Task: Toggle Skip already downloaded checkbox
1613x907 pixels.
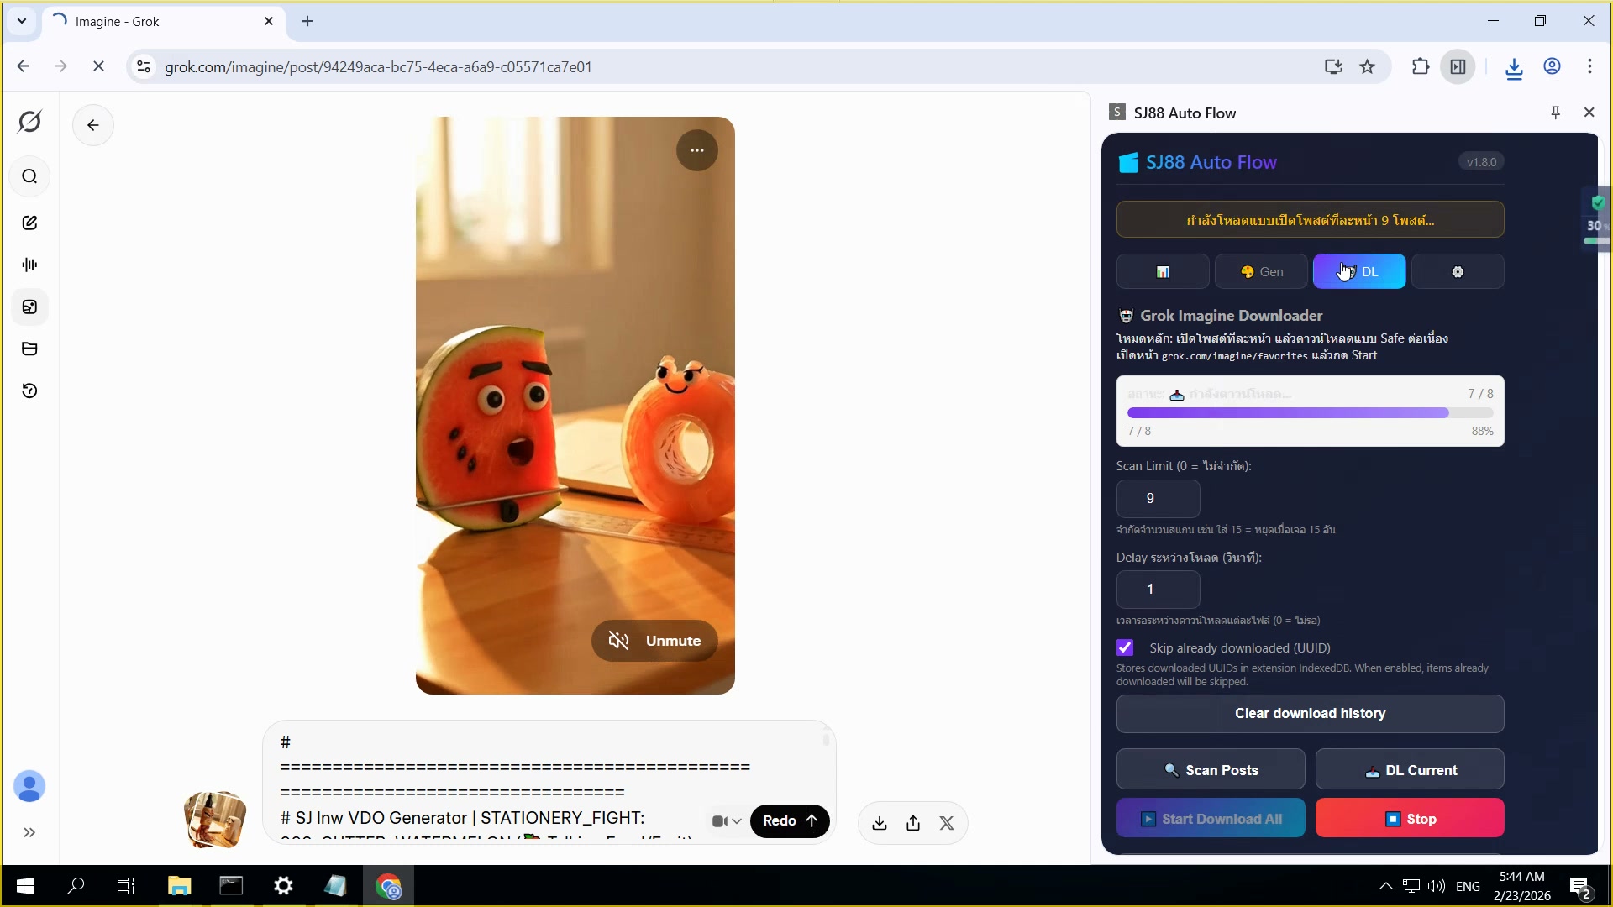Action: coord(1125,647)
